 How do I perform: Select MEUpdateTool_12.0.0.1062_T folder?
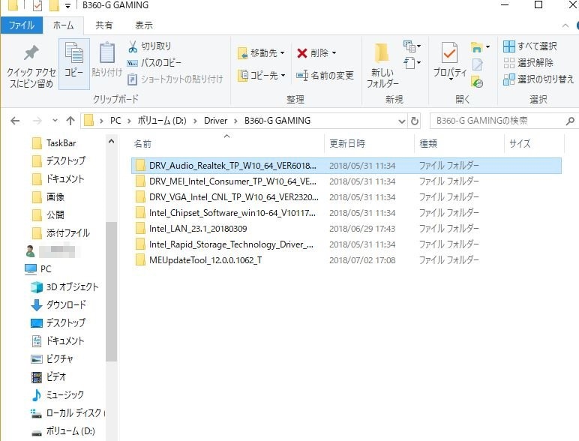pyautogui.click(x=346, y=260)
